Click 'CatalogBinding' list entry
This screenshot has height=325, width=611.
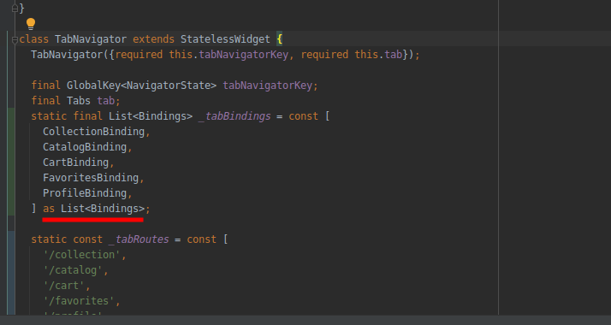(x=85, y=147)
